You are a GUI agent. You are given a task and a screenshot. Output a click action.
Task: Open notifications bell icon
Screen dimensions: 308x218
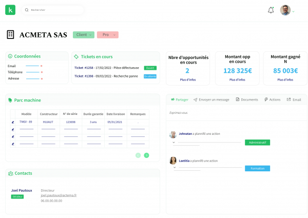(x=271, y=10)
